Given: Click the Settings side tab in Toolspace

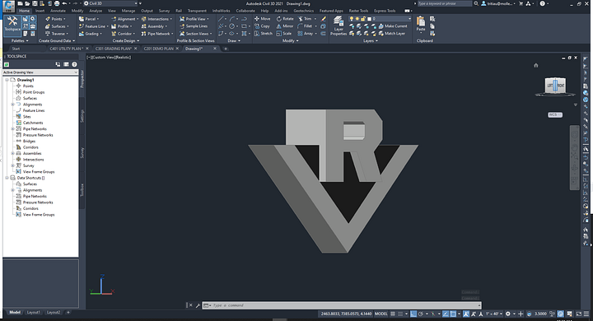Looking at the screenshot, I should point(82,116).
